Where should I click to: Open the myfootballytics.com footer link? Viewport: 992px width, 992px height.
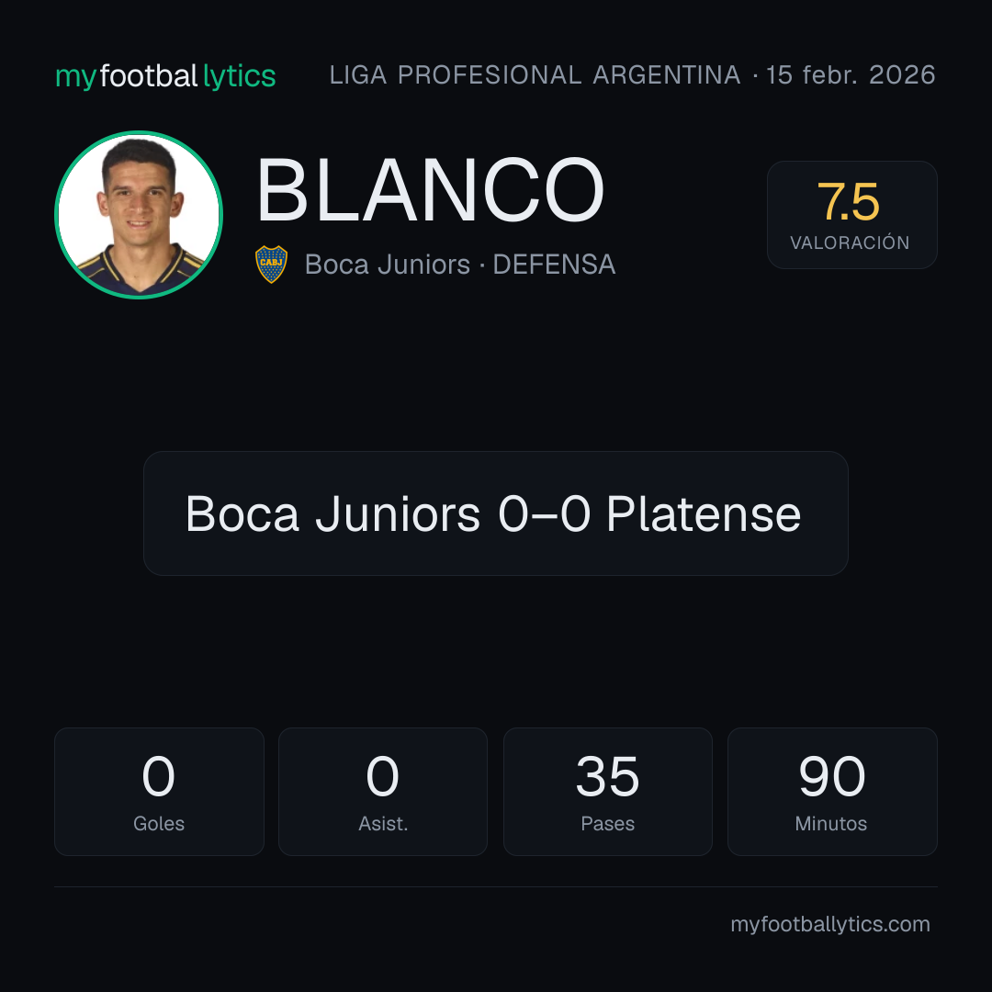830,924
